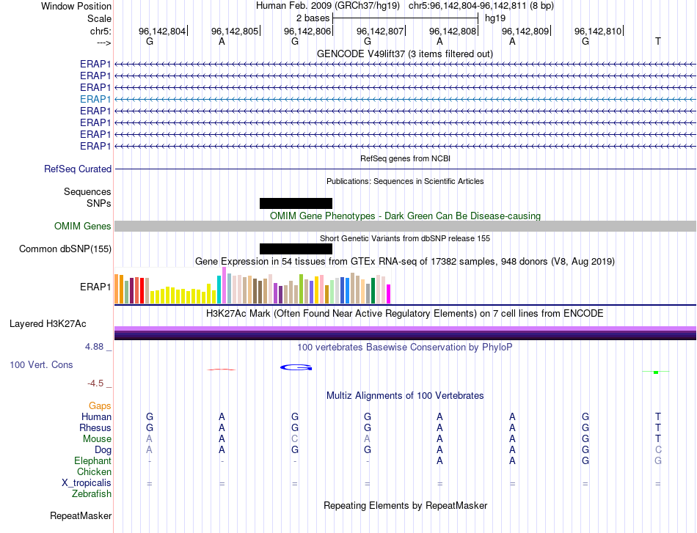Viewport: 697px width, 533px height.
Task: Click the Layered H3K27Ac track label
Action: click(x=48, y=323)
